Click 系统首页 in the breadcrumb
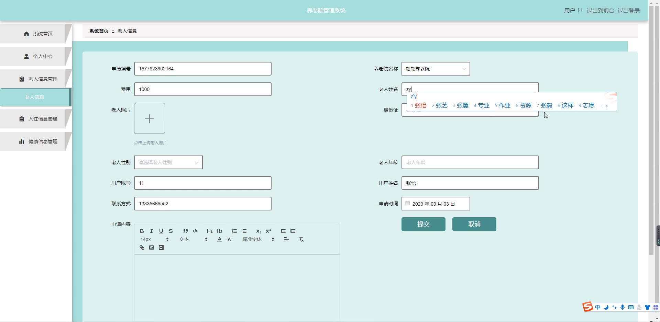The image size is (660, 322). pos(99,31)
